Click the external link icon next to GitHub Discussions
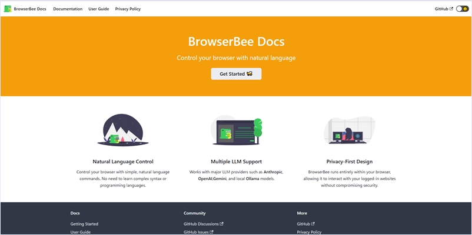Viewport: 472px width, 235px height. point(221,224)
